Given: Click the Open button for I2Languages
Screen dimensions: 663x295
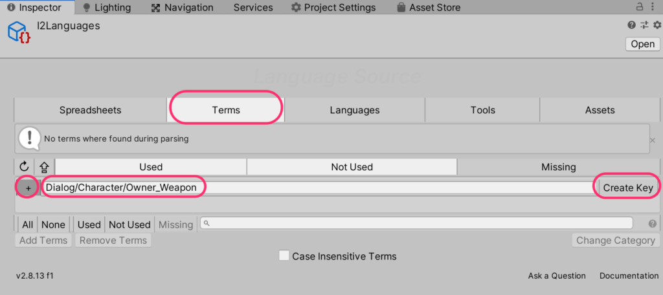Looking at the screenshot, I should 642,44.
